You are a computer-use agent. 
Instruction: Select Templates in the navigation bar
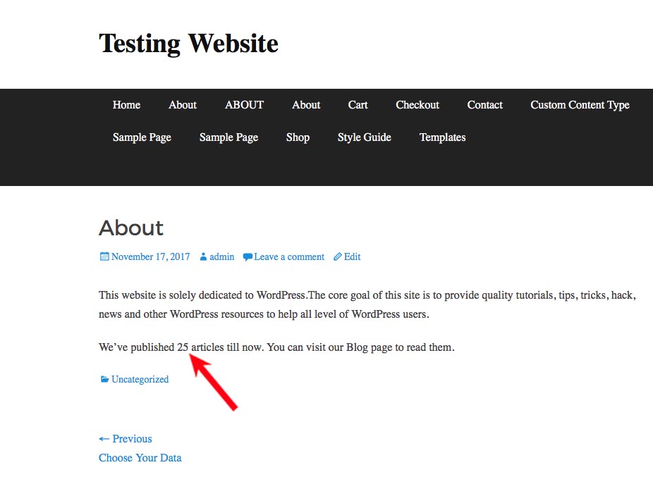[x=442, y=137]
